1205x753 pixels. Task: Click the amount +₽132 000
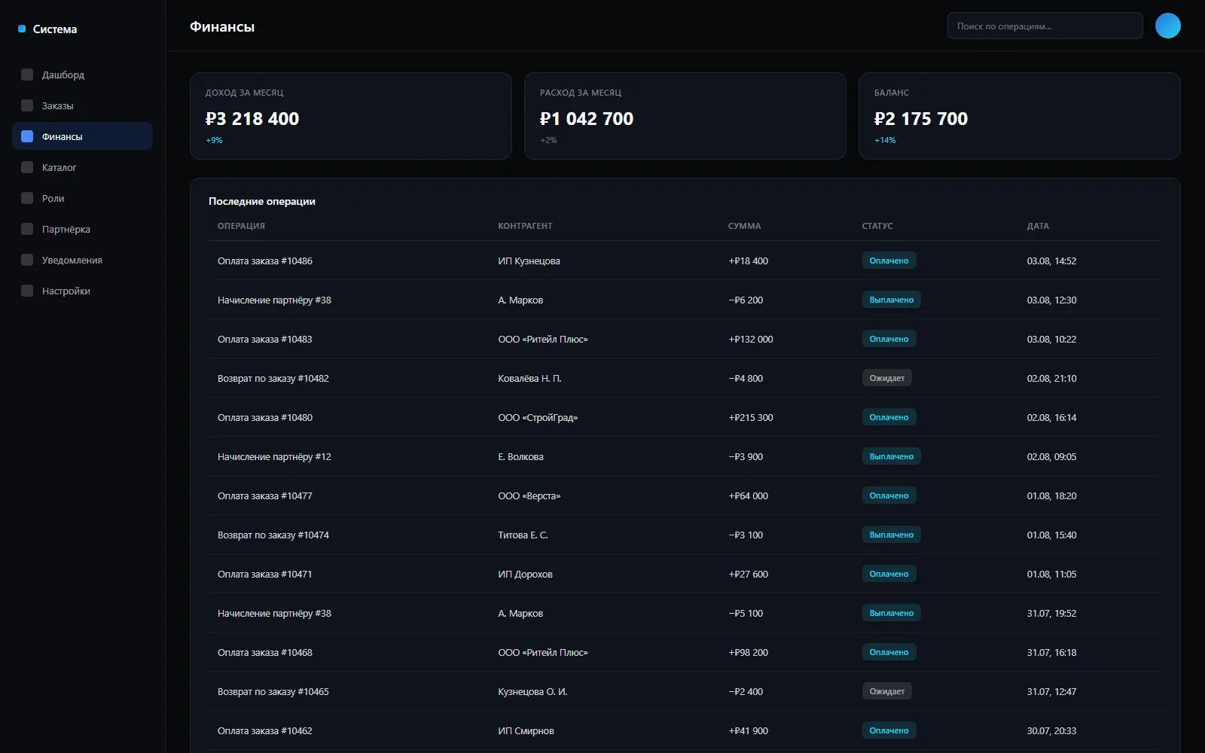pos(751,339)
